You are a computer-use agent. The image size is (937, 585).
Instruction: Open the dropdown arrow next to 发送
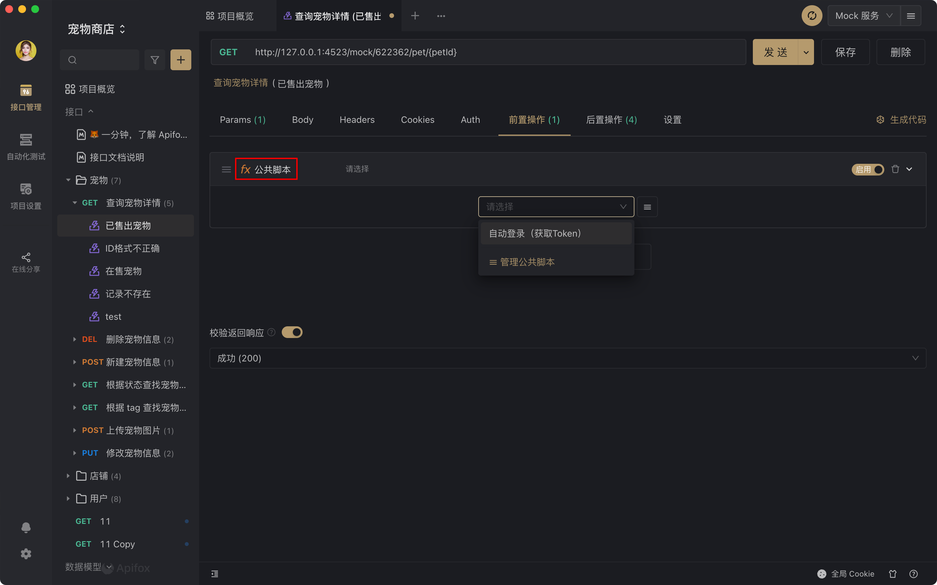806,52
